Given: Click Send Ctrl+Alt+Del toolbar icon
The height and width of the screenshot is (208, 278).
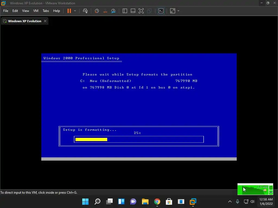Looking at the screenshot, I should click(x=85, y=11).
